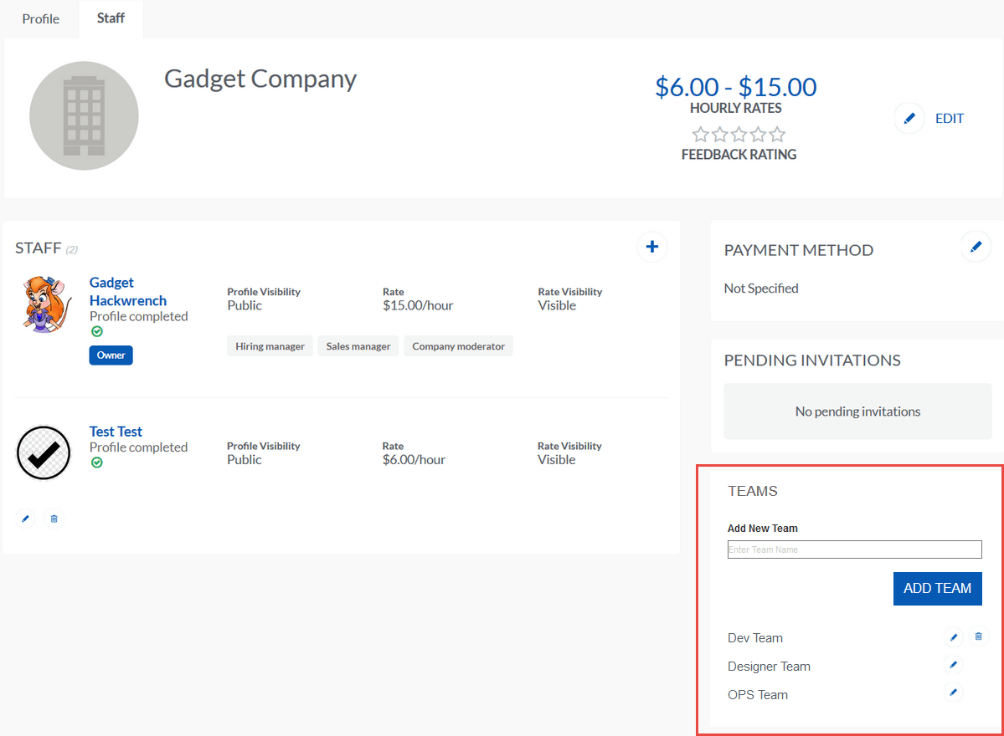Switch to the Profile tab

(x=40, y=19)
